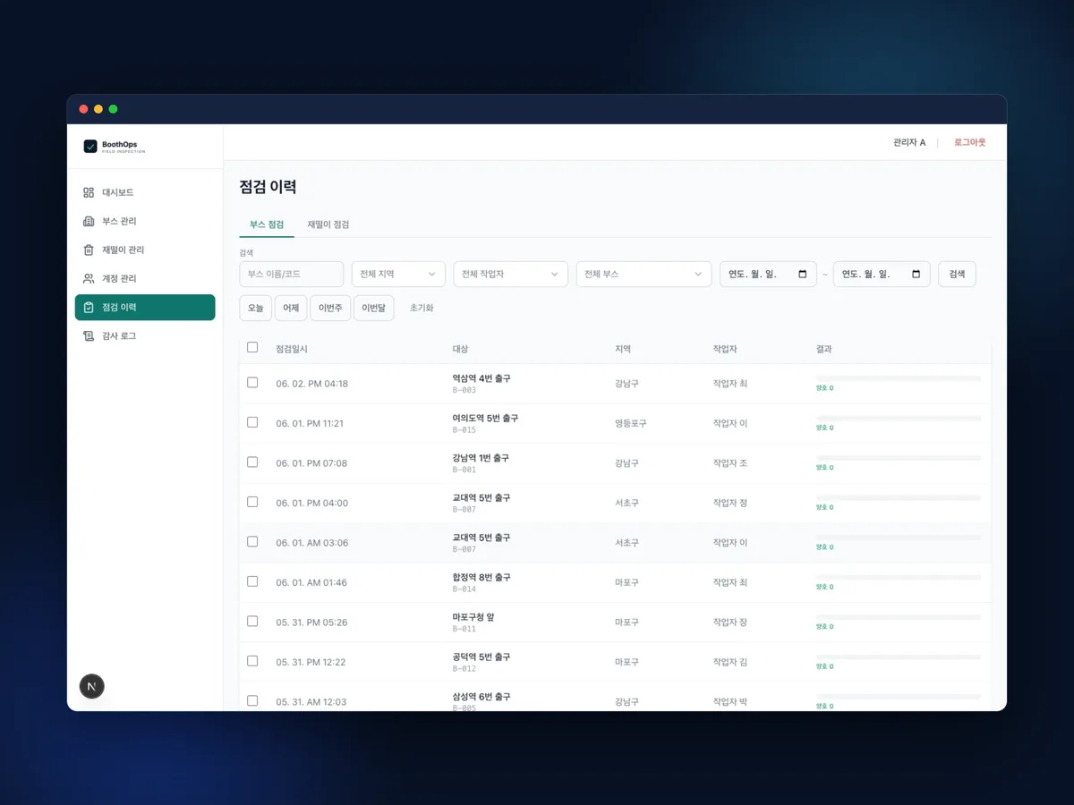The height and width of the screenshot is (805, 1074).
Task: Click the booth management building icon
Action: click(x=89, y=221)
